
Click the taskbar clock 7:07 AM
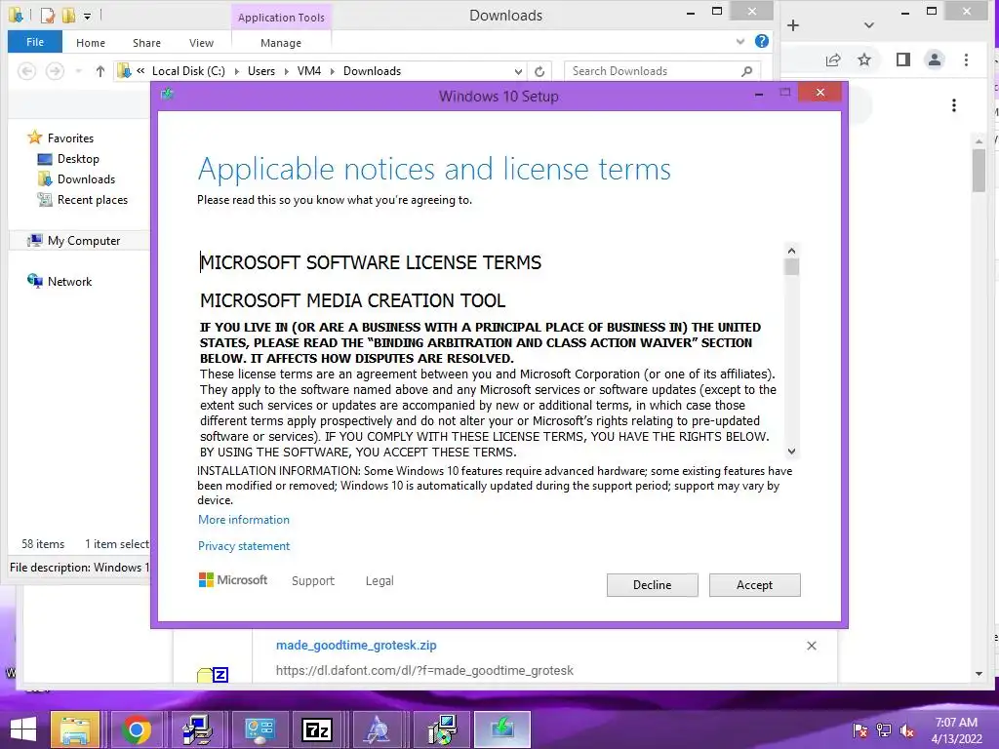[956, 723]
